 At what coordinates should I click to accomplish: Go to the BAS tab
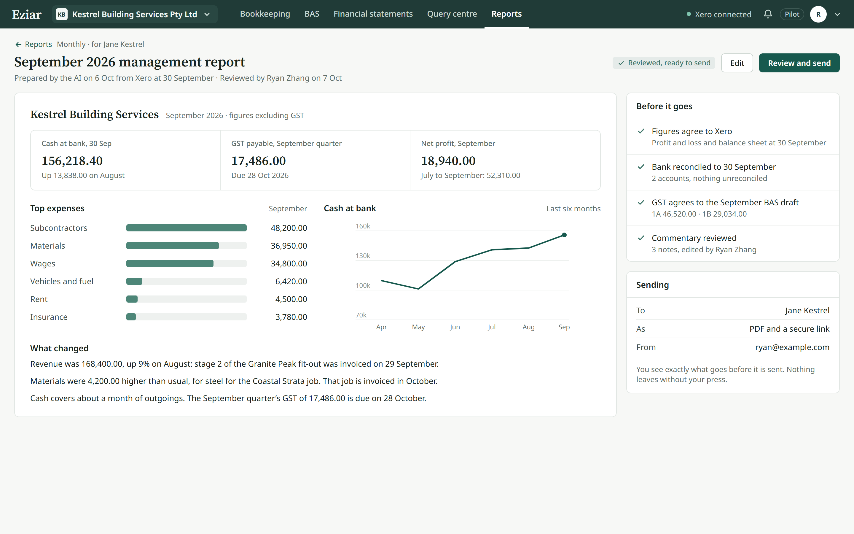pos(312,14)
